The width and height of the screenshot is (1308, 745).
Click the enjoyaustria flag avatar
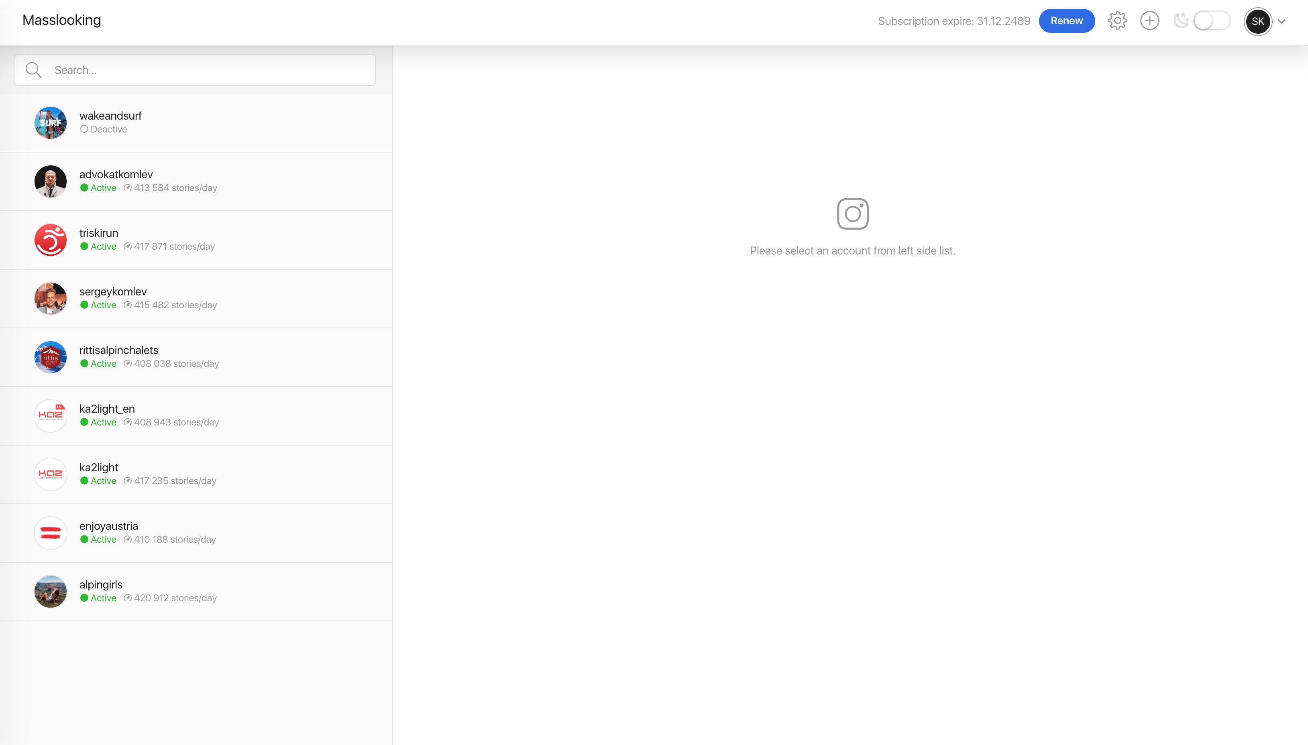coord(50,533)
